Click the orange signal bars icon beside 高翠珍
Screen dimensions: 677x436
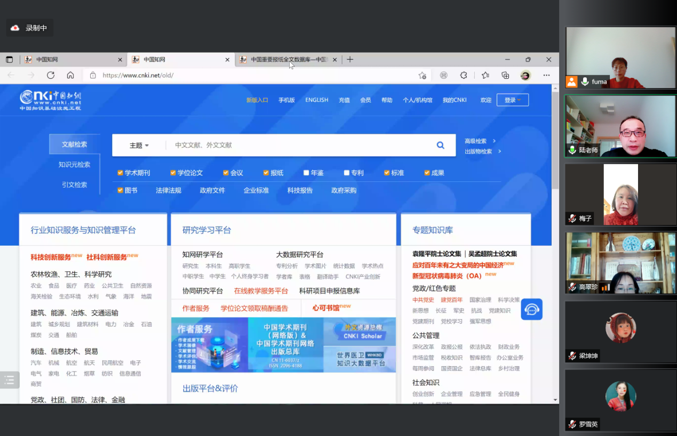point(606,287)
